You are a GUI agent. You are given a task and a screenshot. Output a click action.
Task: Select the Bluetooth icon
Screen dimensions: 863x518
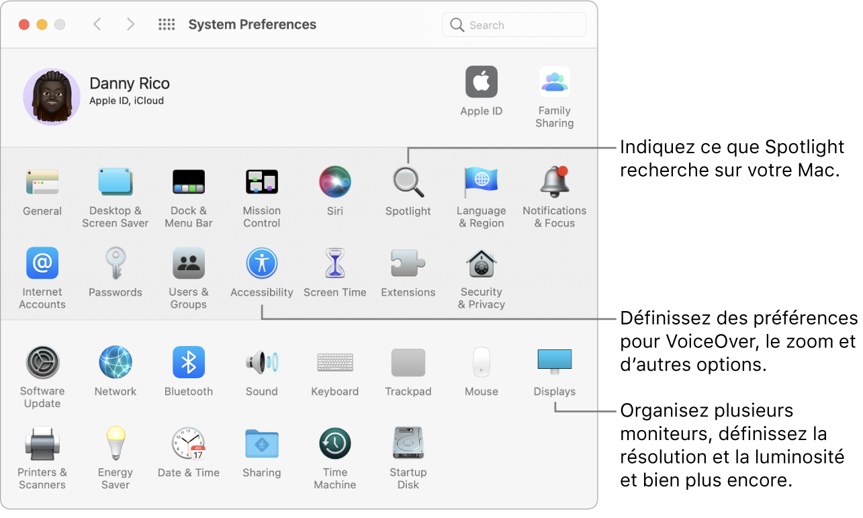(x=188, y=363)
